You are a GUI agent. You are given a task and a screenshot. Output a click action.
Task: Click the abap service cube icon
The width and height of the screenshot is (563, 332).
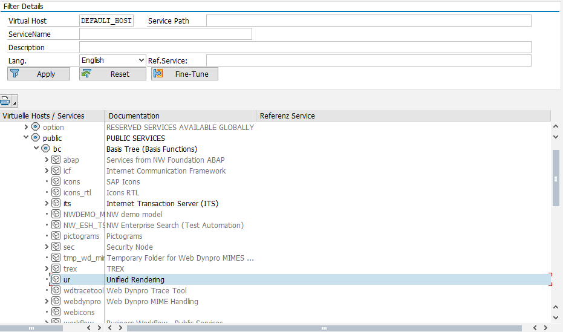pyautogui.click(x=56, y=160)
